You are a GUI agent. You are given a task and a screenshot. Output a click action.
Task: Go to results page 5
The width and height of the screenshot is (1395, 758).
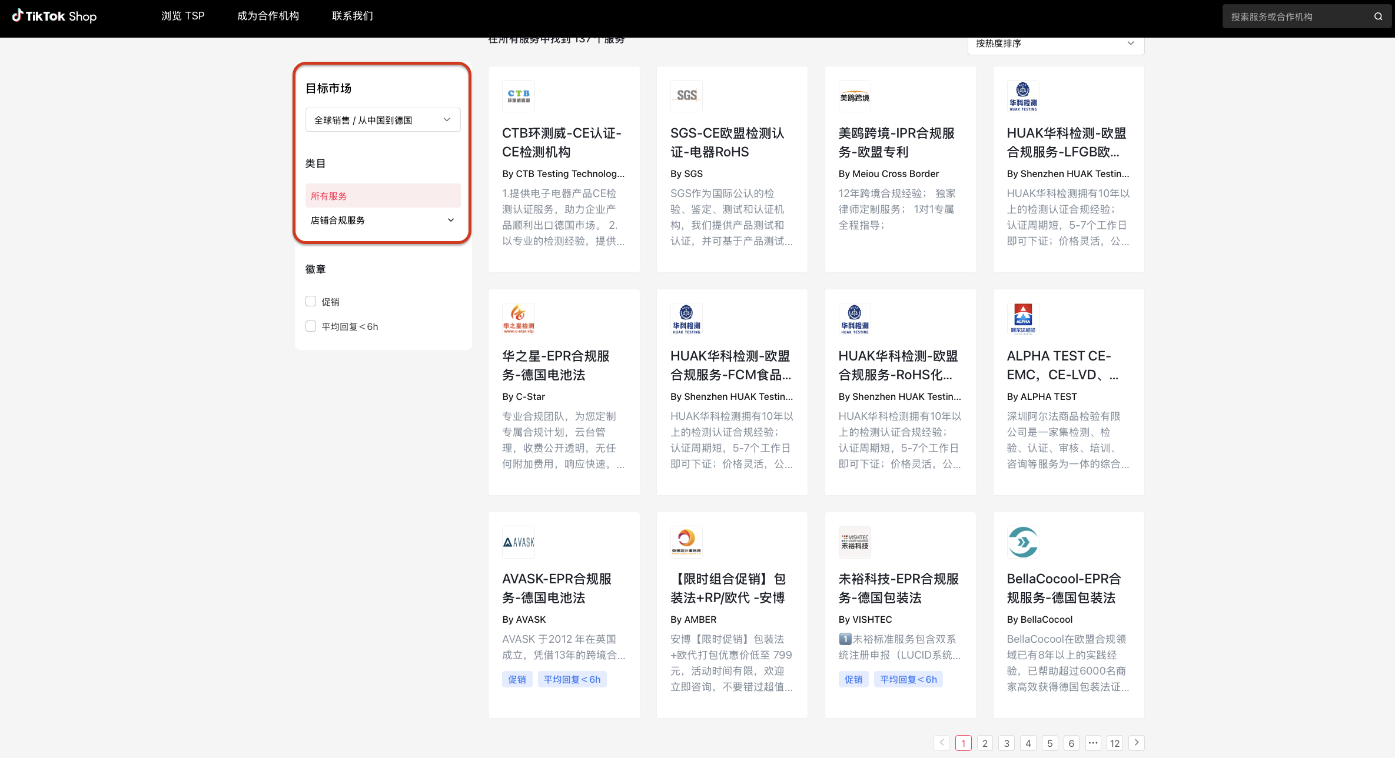pyautogui.click(x=1049, y=743)
